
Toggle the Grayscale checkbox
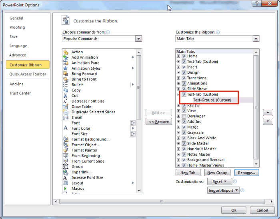(184, 133)
